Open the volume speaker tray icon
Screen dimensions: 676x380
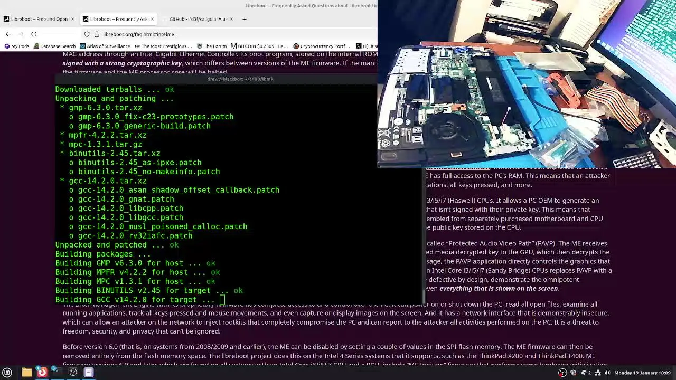[x=607, y=373]
